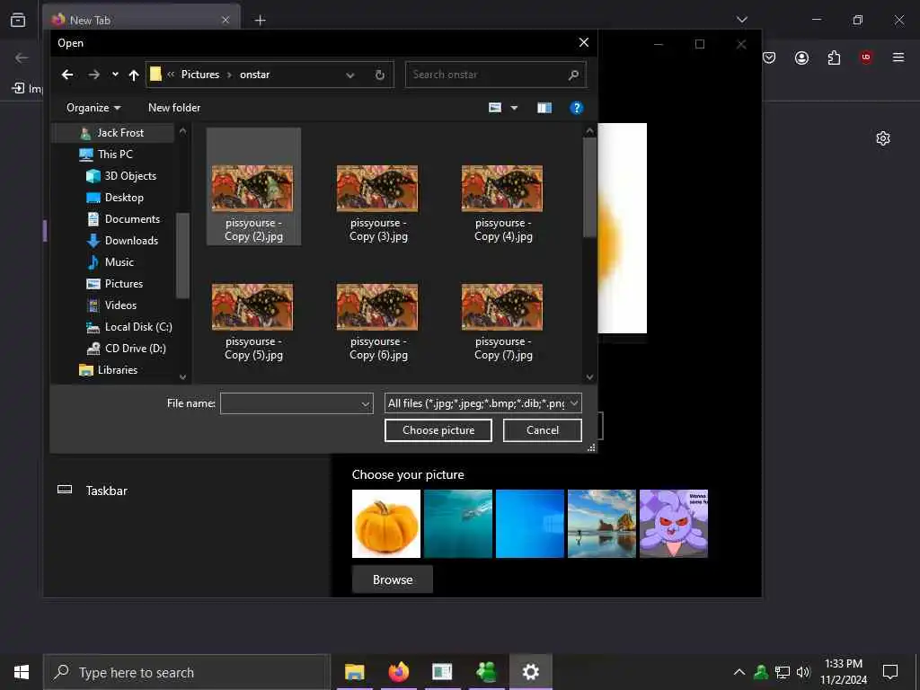Create a New folder
This screenshot has height=690, width=920.
coord(174,108)
